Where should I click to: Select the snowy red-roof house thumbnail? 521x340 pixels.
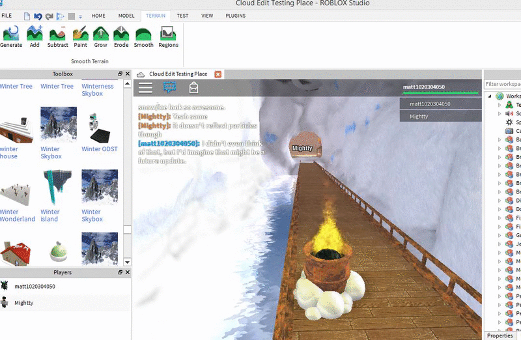(15, 254)
